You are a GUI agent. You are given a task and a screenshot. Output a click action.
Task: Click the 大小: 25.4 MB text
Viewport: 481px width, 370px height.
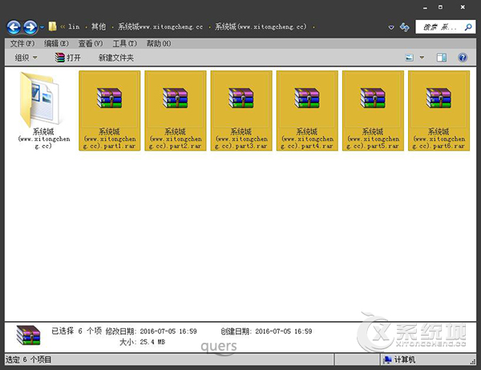click(x=142, y=342)
